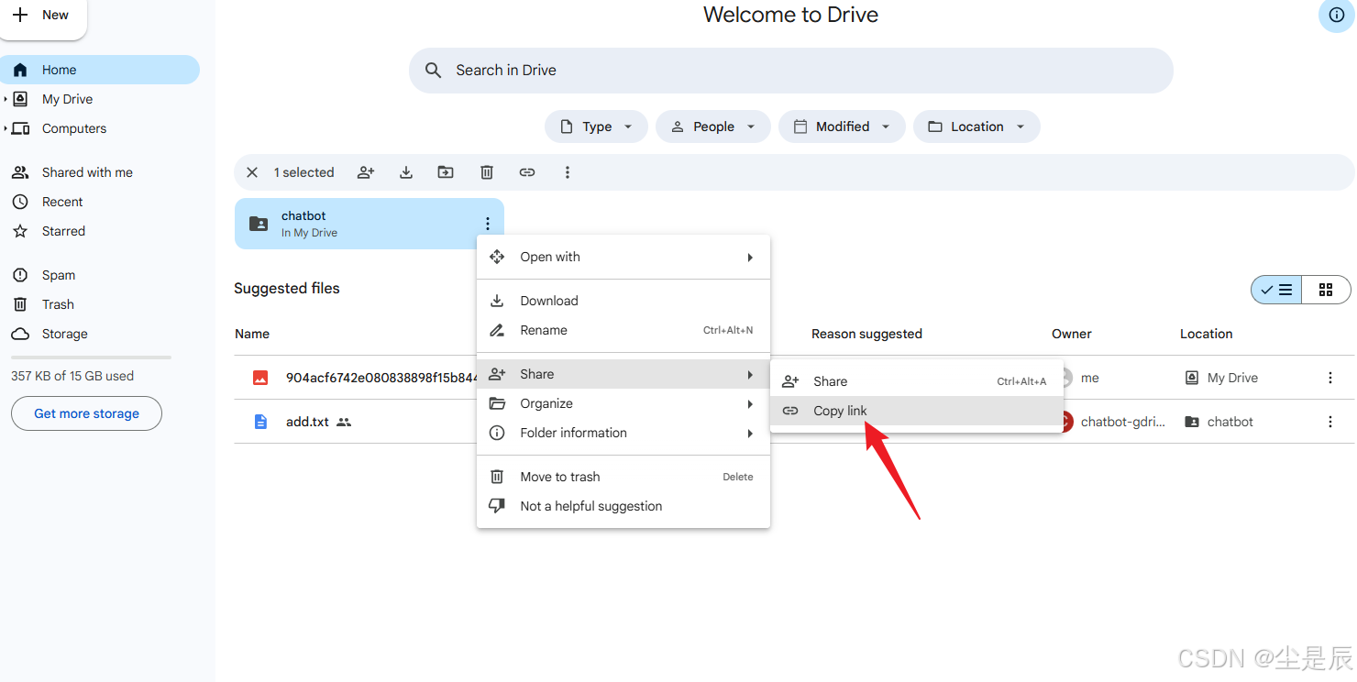Screen dimensions: 1357x682
Task: Choose Folder information in context menu
Action: pos(623,433)
